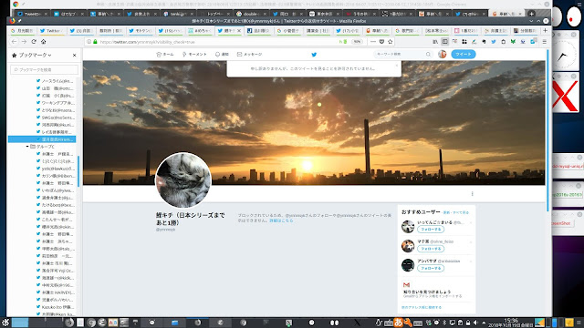Open ブックマーク sidebar switcher dropdown
The width and height of the screenshot is (584, 328).
pyautogui.click(x=35, y=55)
